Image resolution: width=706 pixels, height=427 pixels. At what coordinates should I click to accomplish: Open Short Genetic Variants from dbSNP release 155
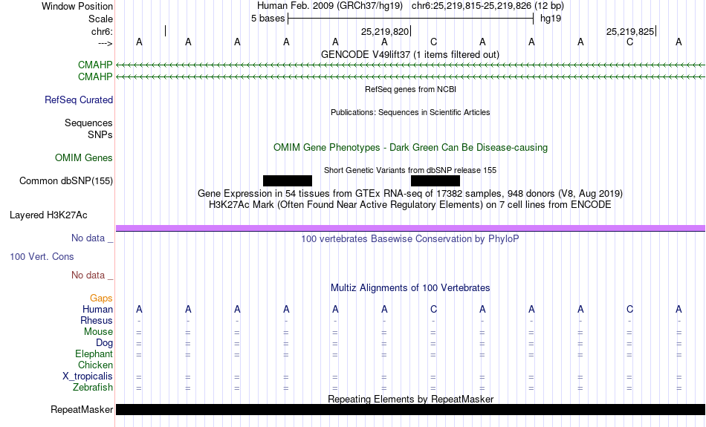(410, 170)
